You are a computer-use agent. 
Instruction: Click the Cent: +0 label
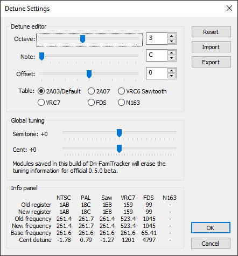coord(24,150)
